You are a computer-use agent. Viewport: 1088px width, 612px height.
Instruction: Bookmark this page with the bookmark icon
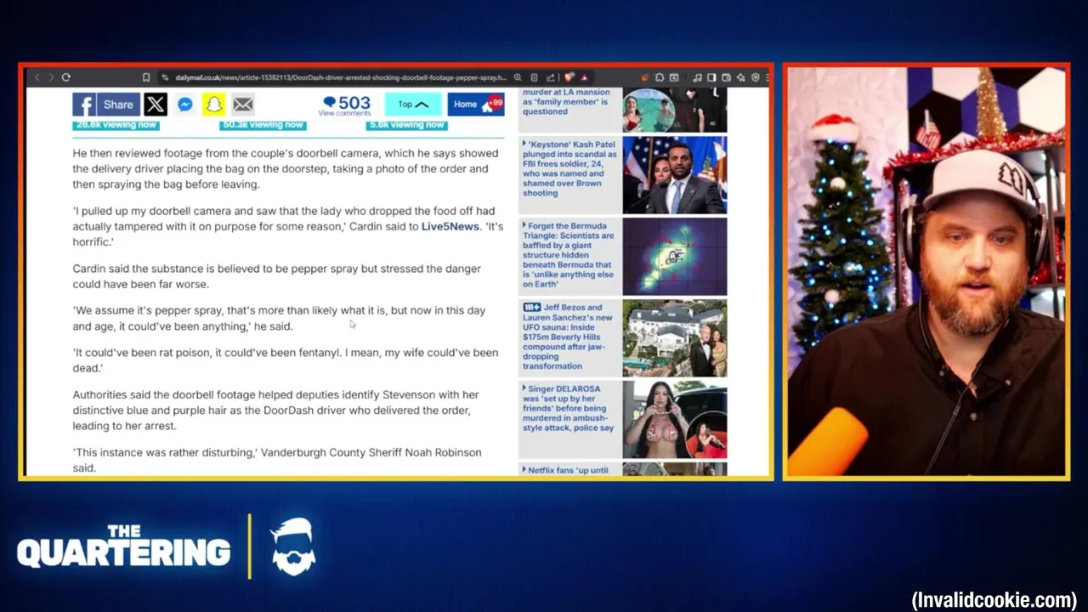(x=146, y=77)
